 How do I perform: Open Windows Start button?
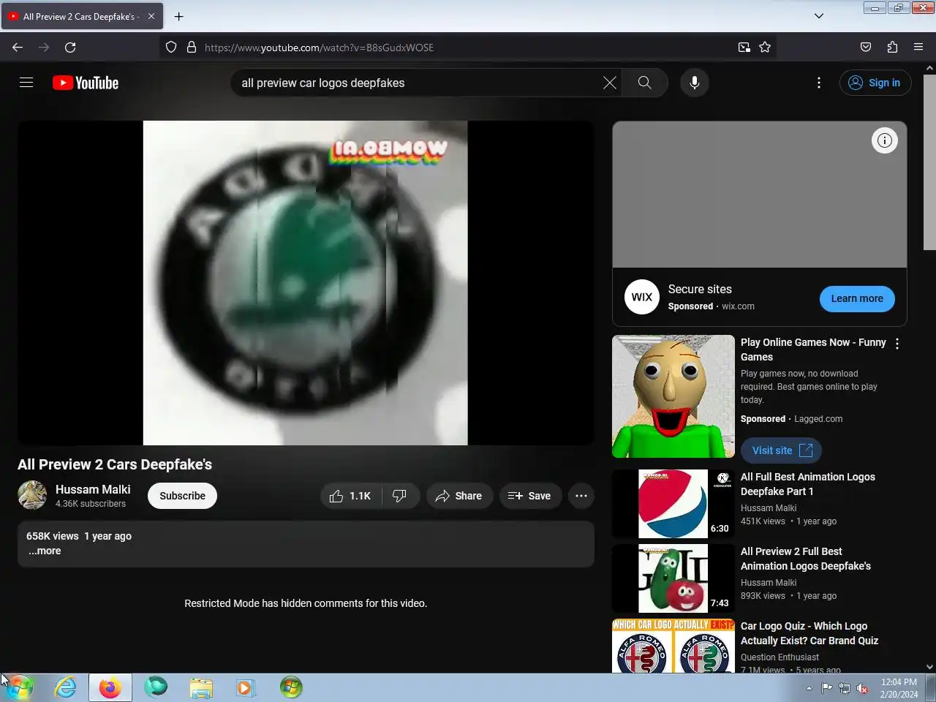point(20,687)
